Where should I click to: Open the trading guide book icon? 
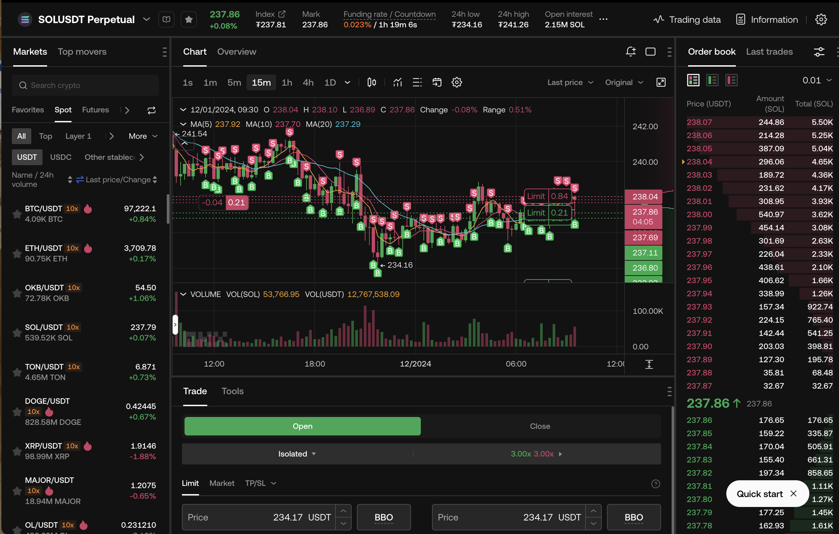point(166,19)
